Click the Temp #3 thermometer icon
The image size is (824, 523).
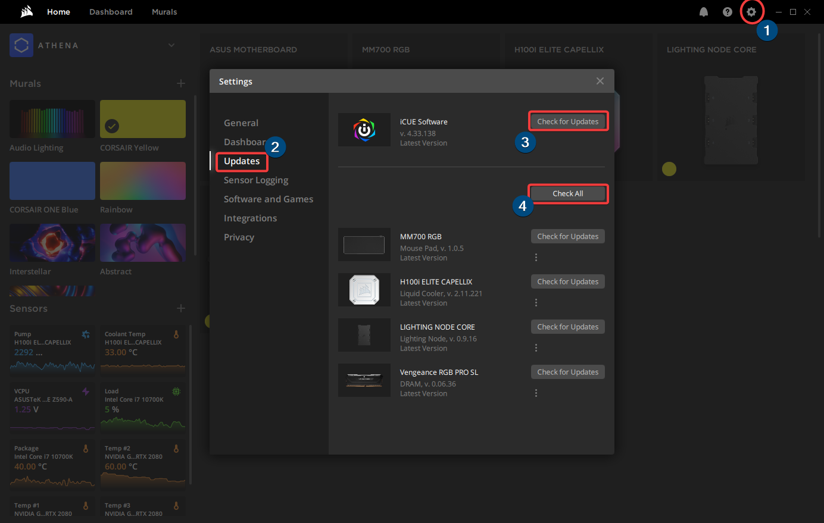[176, 506]
